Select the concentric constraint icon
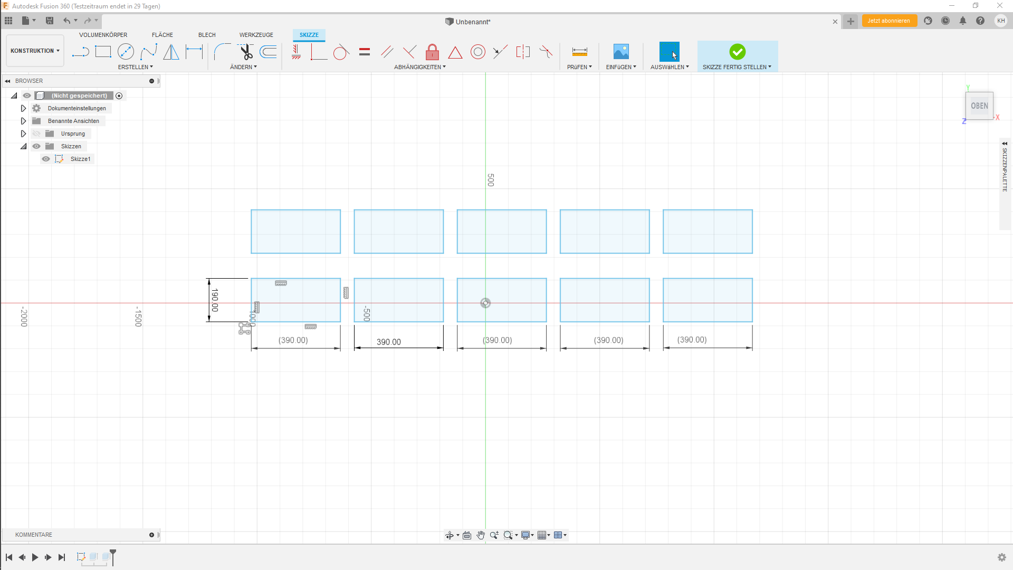 tap(478, 51)
